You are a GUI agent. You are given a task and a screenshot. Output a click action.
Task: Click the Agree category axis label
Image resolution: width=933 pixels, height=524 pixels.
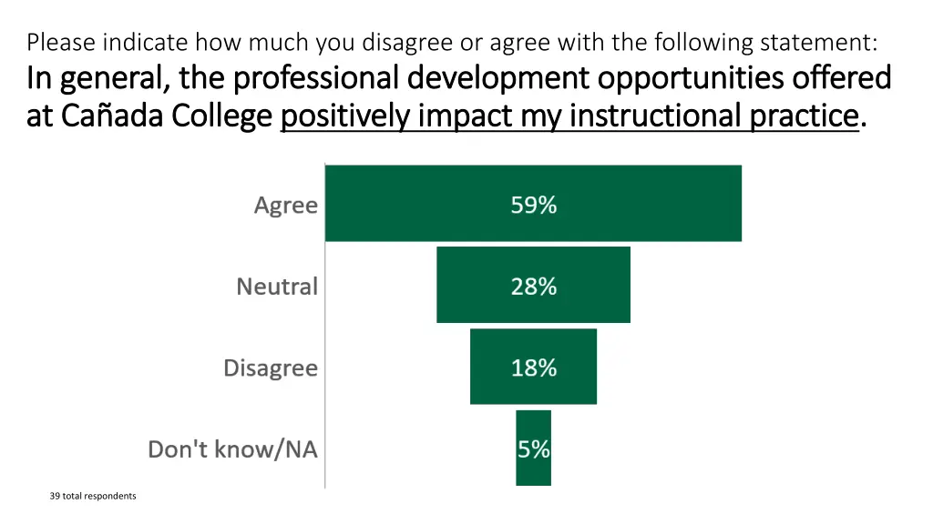[x=285, y=206]
